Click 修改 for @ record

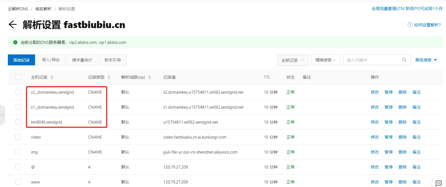[x=375, y=167]
